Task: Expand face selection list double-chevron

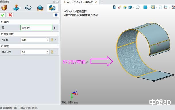Action: pos(55,28)
